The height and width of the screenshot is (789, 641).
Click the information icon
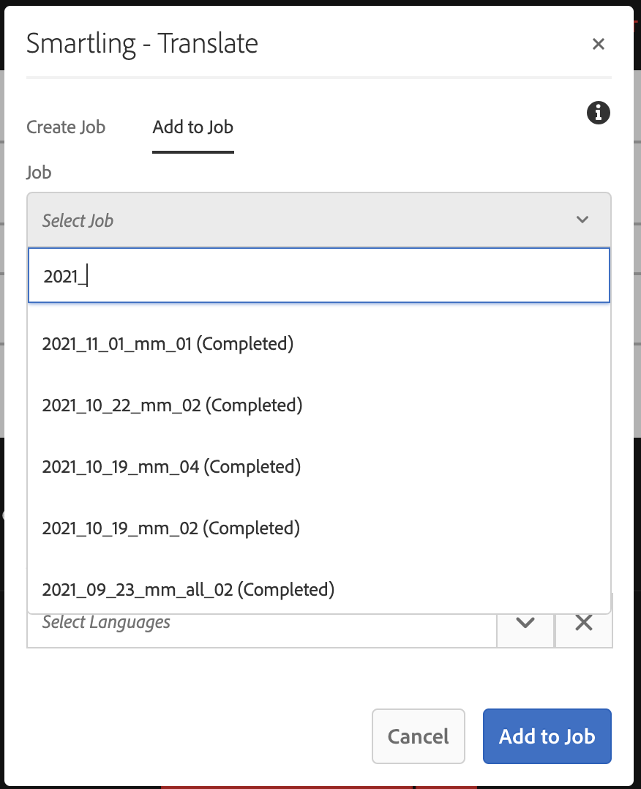598,113
